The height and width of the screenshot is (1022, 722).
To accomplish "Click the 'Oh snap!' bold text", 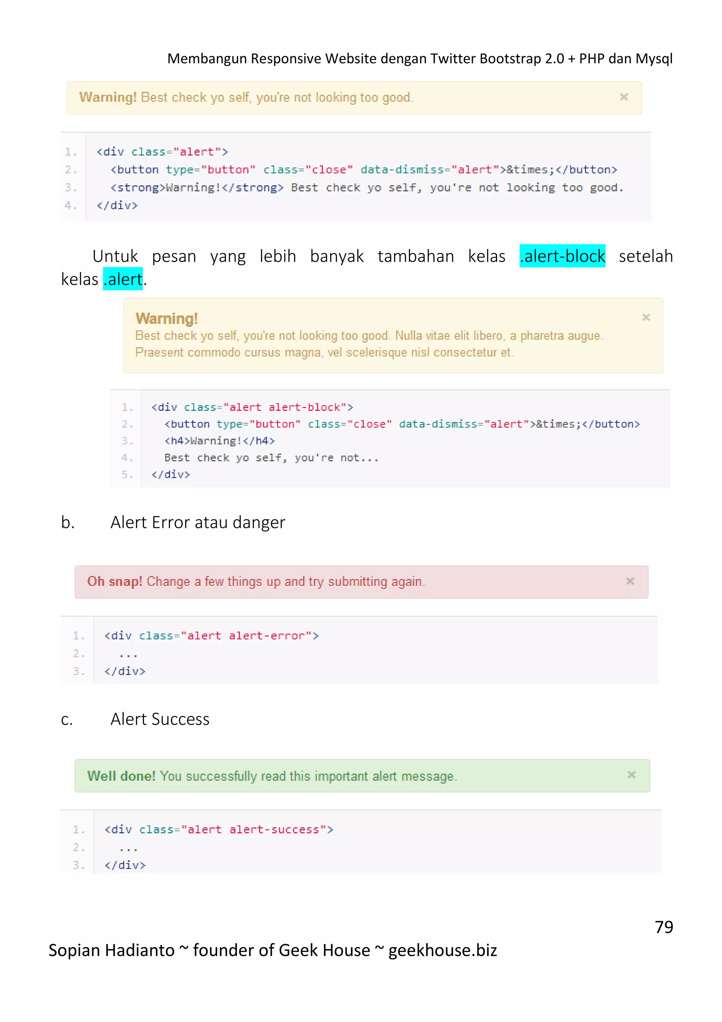I will coord(115,581).
